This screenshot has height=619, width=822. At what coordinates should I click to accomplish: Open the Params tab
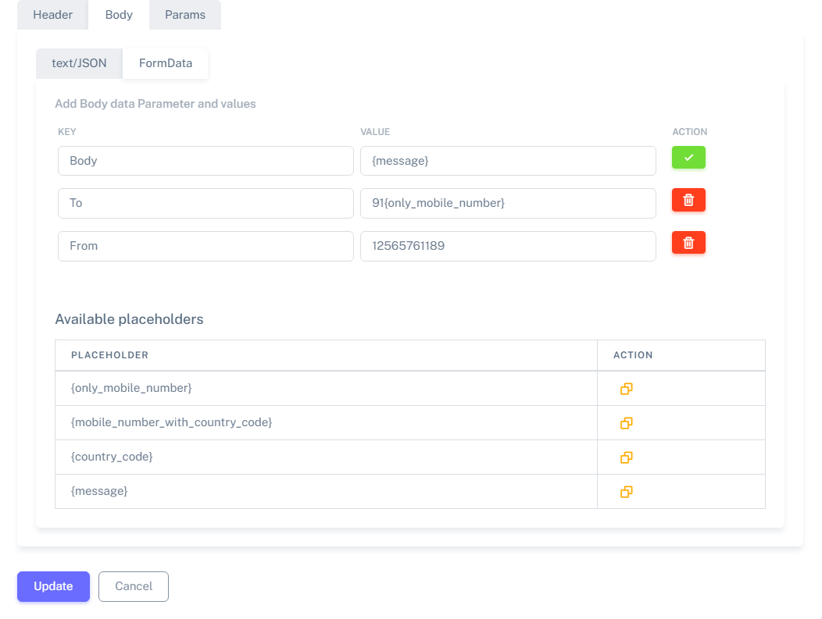coord(185,15)
